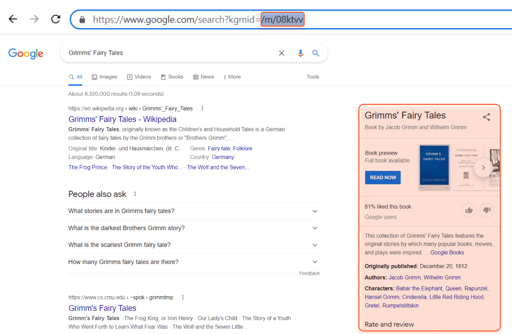This screenshot has height=334, width=512.
Task: Clear the search box with X icon
Action: point(282,53)
